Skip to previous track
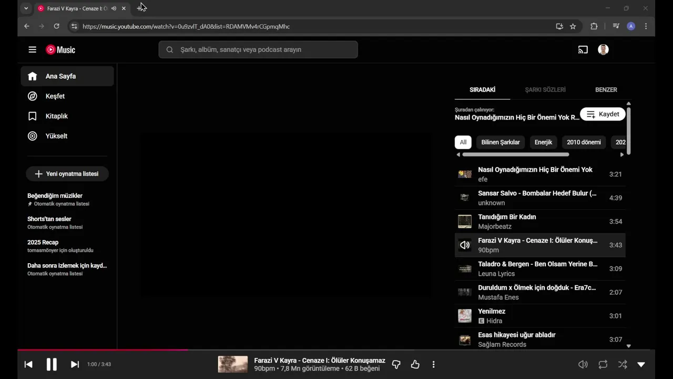Image resolution: width=673 pixels, height=379 pixels. pos(28,364)
